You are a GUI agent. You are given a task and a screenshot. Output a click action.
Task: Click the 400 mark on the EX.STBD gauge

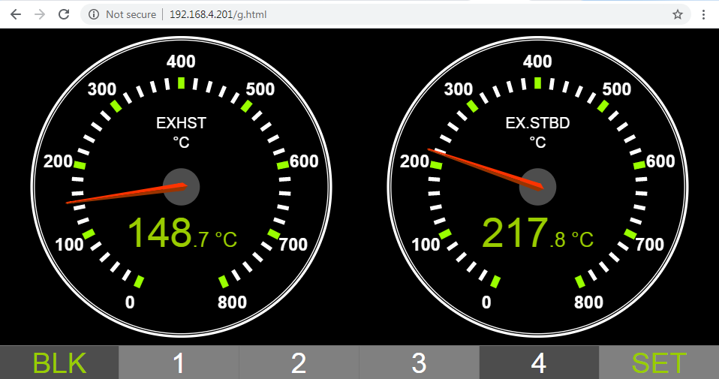(537, 62)
